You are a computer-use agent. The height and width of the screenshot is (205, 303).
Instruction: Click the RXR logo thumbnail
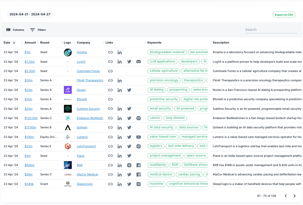point(68,165)
